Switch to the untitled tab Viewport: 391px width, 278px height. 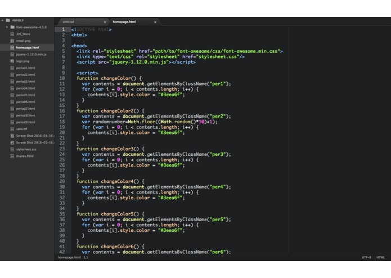[68, 22]
